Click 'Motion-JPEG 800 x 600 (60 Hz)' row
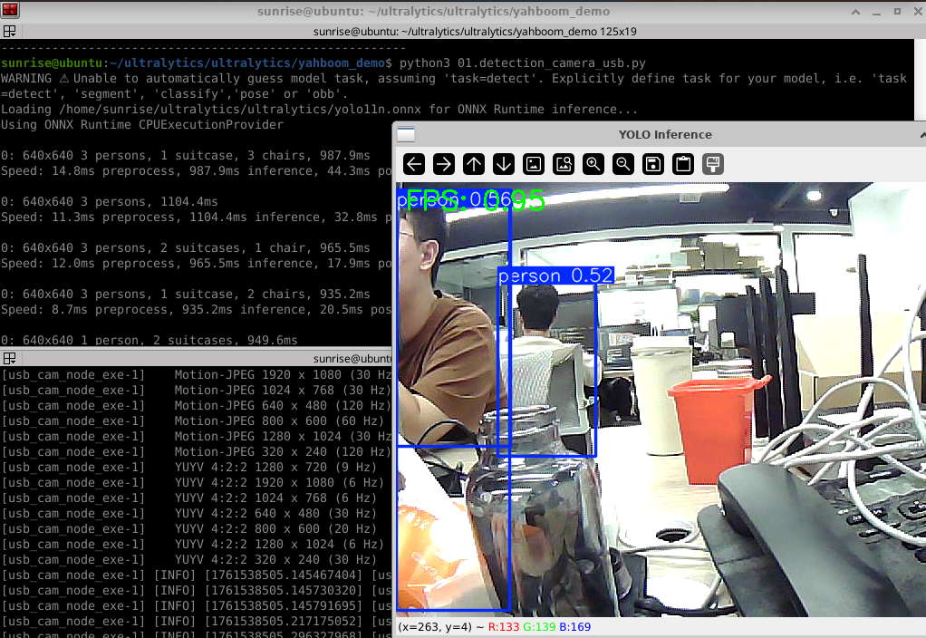926x638 pixels. tap(192, 420)
